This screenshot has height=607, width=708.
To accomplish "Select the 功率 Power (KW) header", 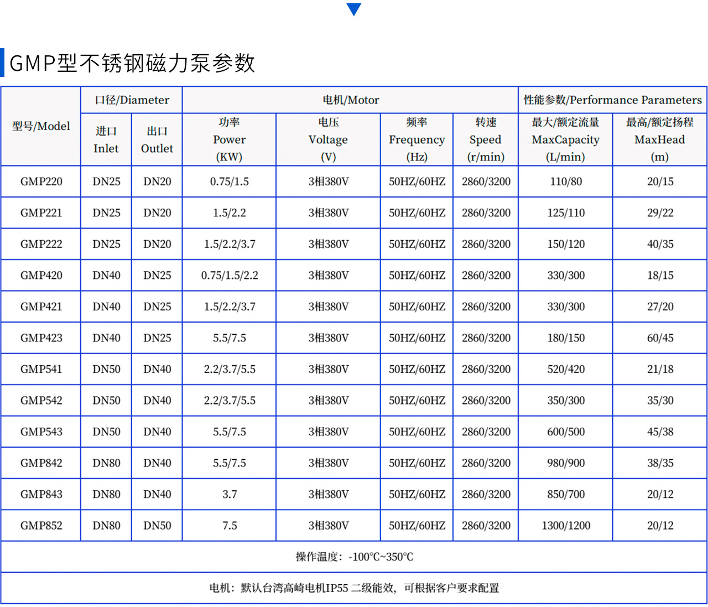I will pos(229,139).
